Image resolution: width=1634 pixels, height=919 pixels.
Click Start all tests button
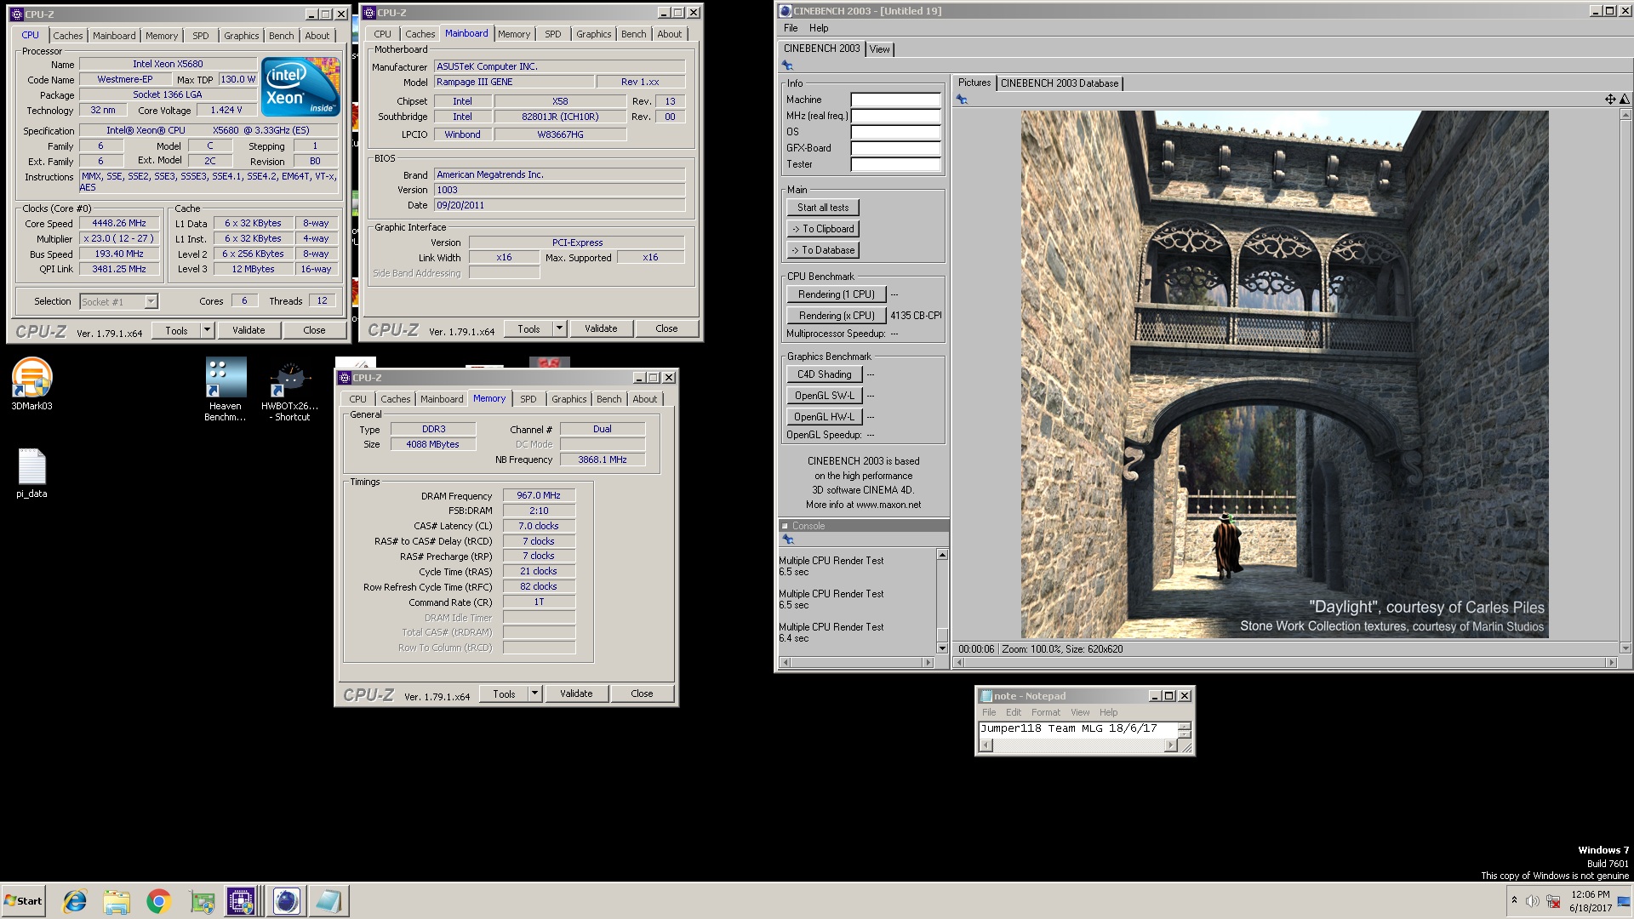(x=823, y=208)
